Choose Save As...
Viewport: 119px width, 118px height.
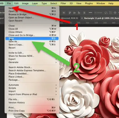point(32,42)
